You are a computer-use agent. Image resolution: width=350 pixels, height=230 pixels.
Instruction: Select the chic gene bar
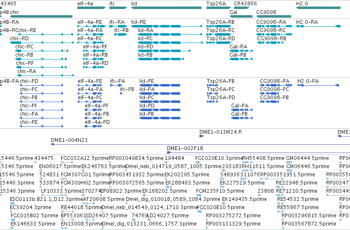[x=41, y=16]
